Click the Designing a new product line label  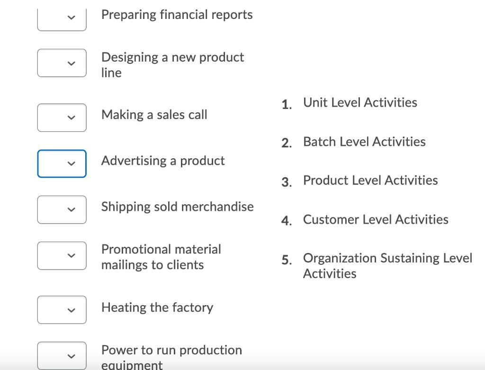click(x=172, y=64)
